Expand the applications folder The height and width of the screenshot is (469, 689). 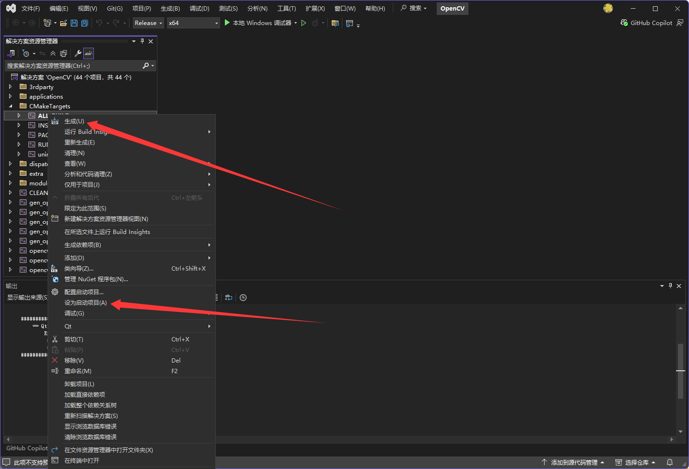pos(10,97)
